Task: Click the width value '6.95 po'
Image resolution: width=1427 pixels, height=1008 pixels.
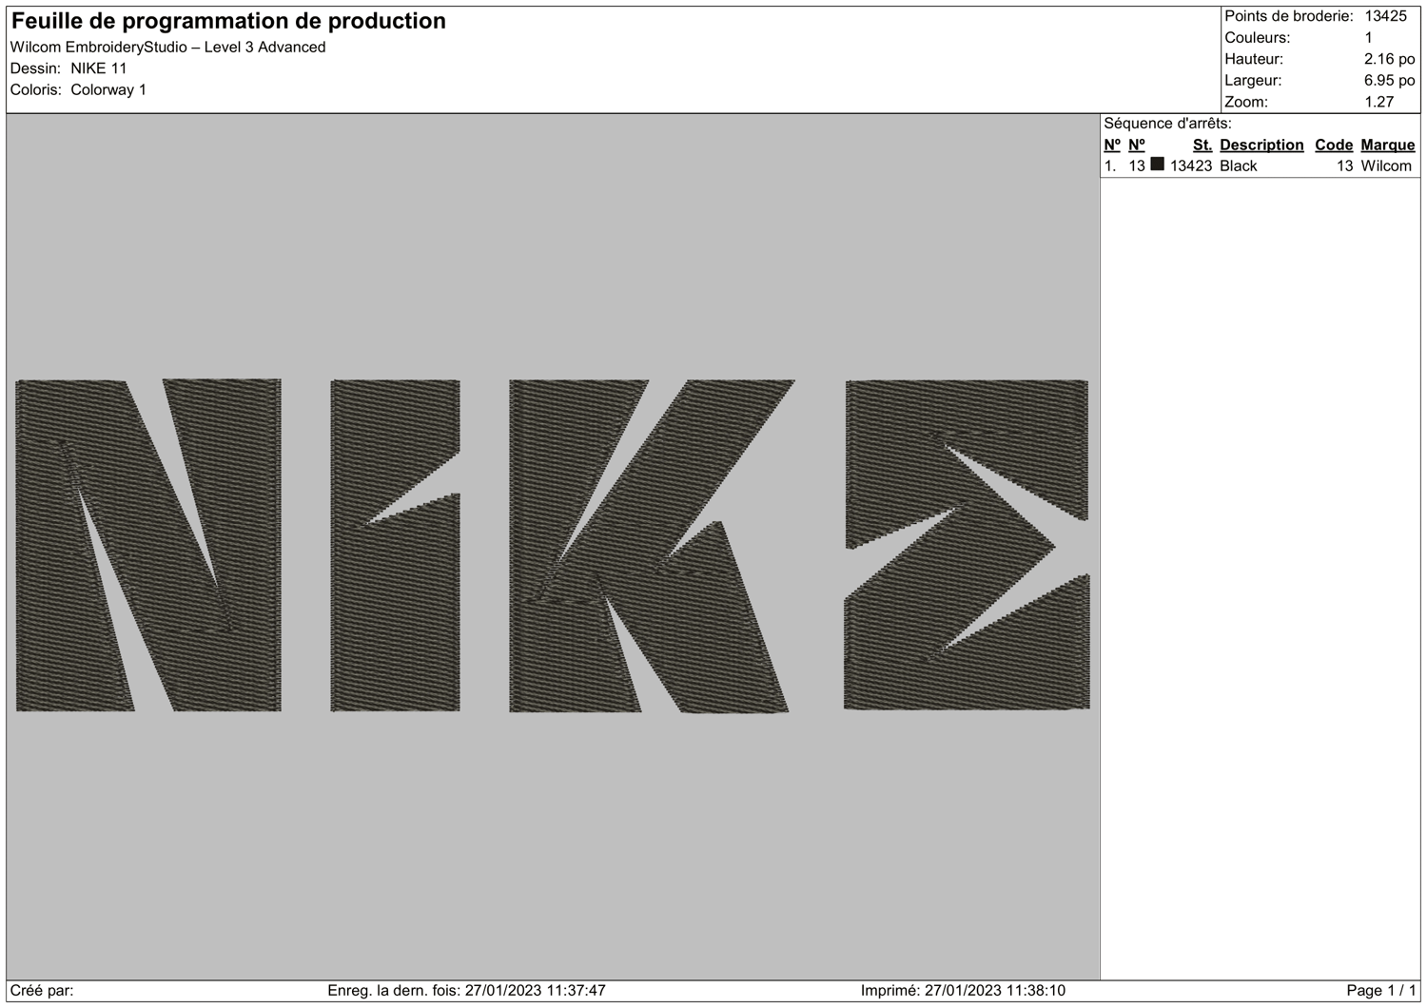Action: (x=1389, y=81)
